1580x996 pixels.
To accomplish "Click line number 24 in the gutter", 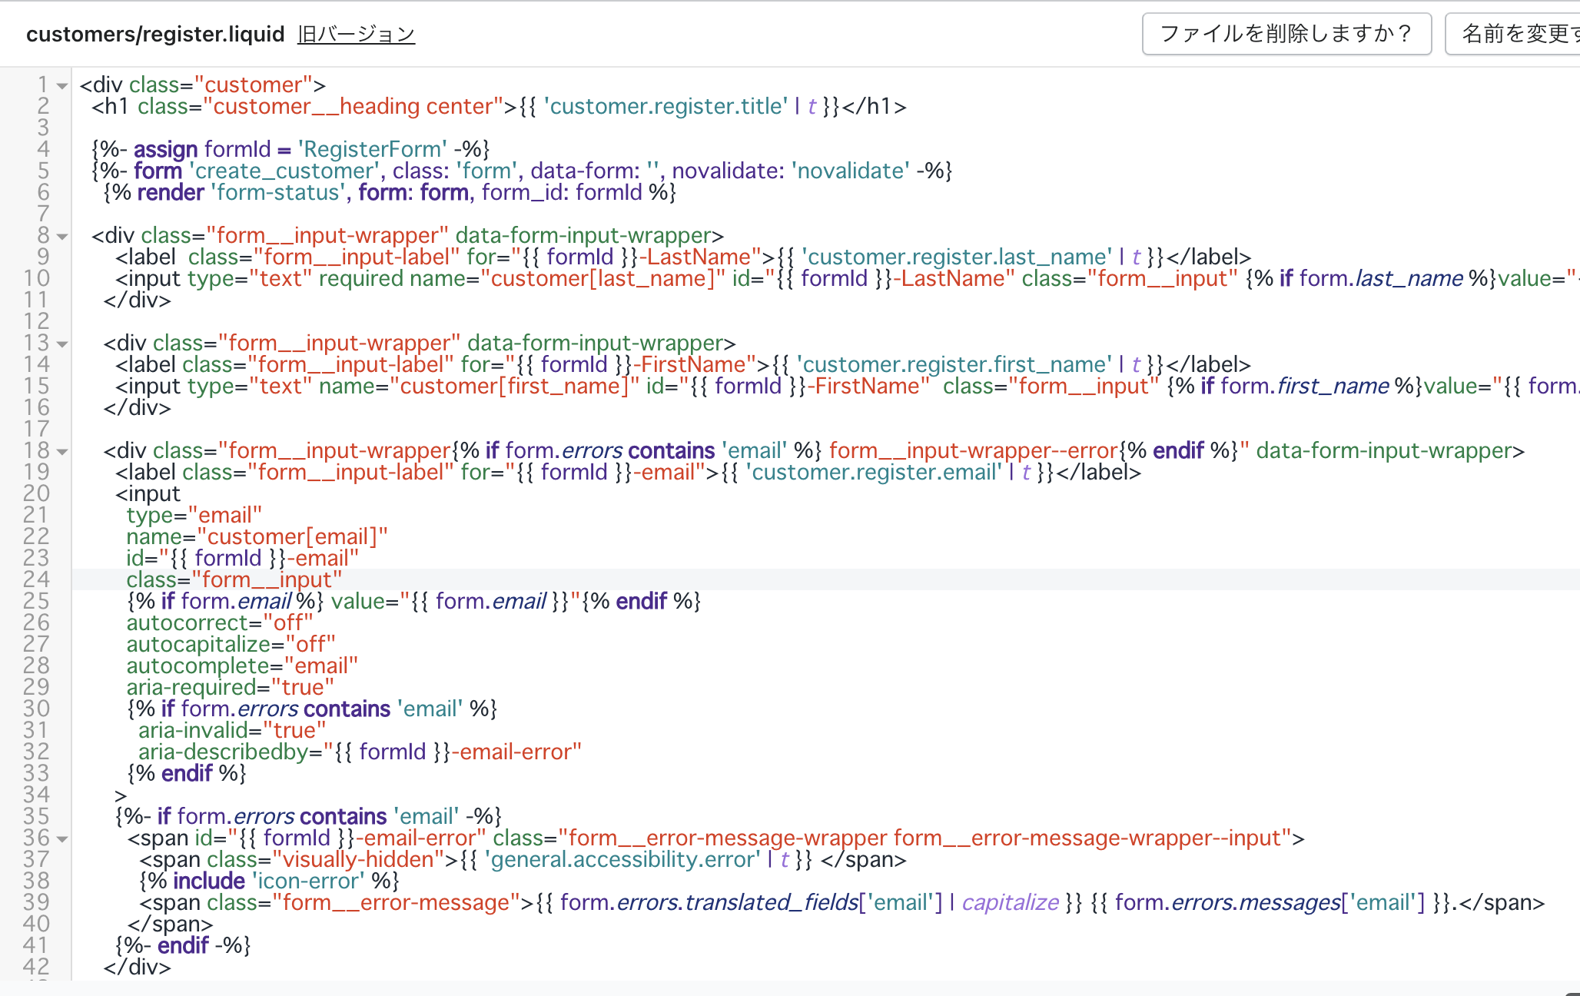I will (x=36, y=579).
